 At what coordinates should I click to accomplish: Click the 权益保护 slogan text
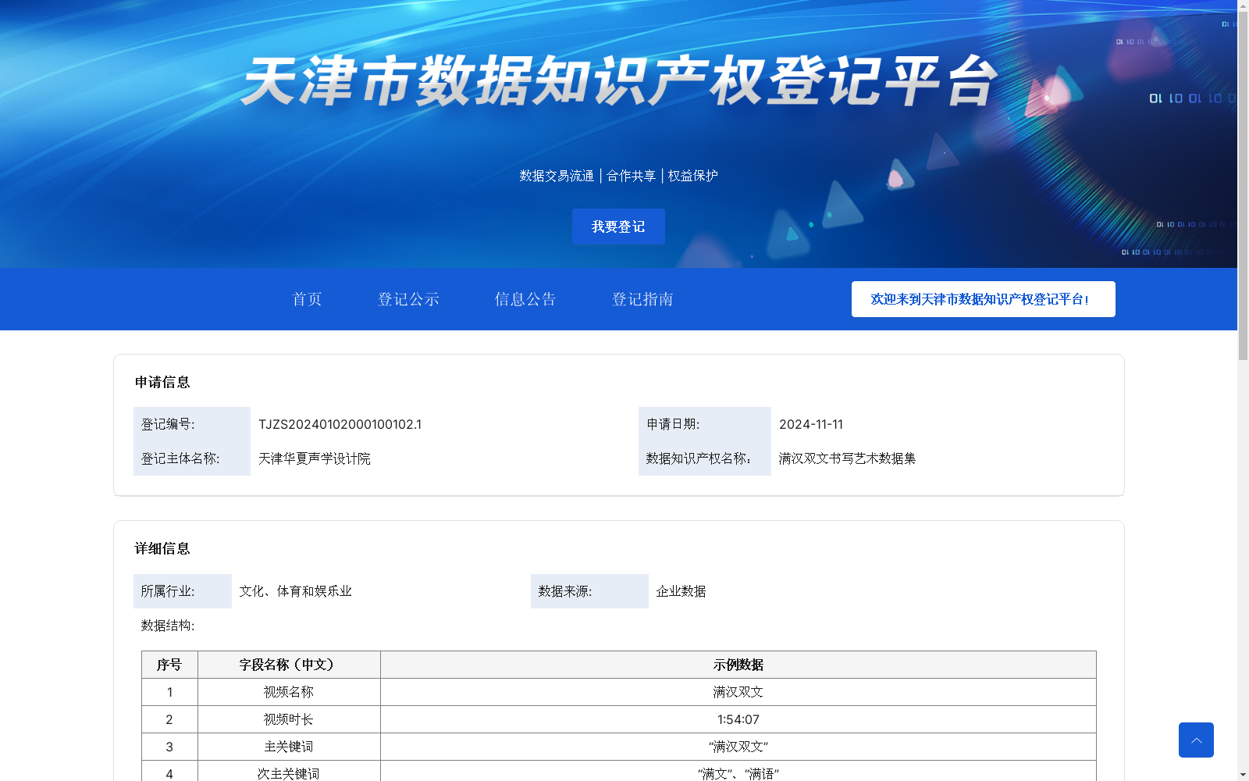[x=693, y=176]
